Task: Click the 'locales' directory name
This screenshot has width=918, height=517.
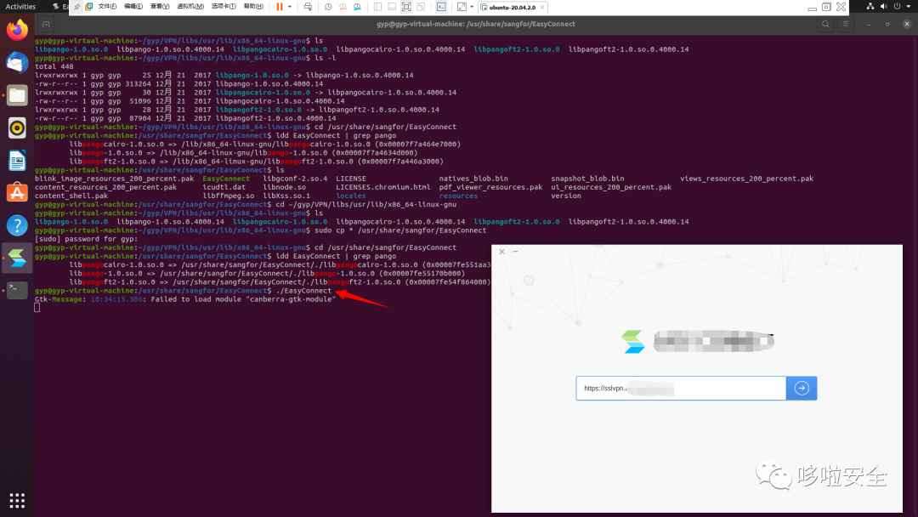Action: 351,196
